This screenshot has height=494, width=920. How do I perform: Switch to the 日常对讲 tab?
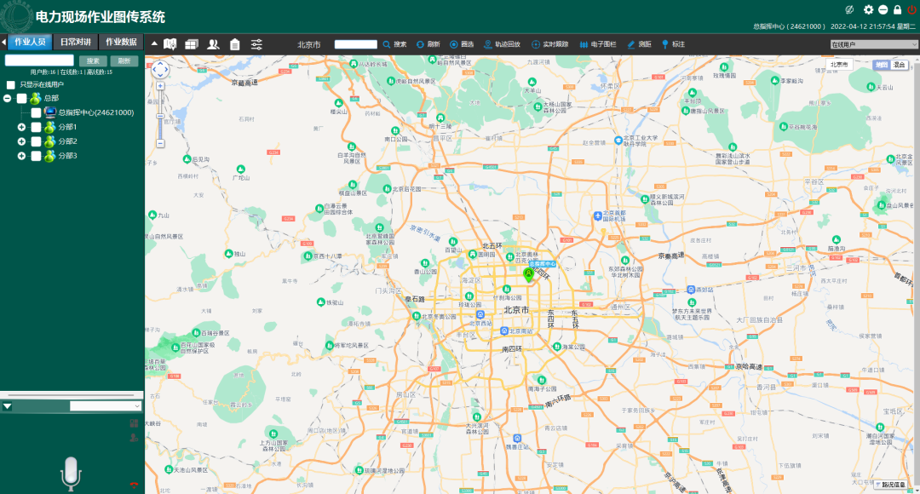[76, 42]
